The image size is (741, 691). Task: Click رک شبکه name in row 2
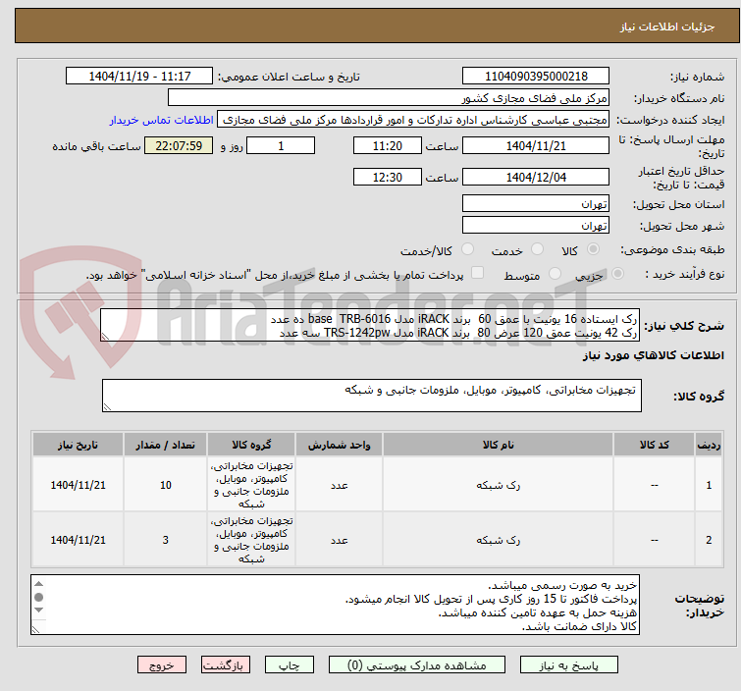coord(499,540)
